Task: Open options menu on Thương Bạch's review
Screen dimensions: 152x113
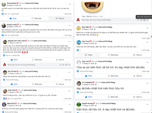Action: 70,4
